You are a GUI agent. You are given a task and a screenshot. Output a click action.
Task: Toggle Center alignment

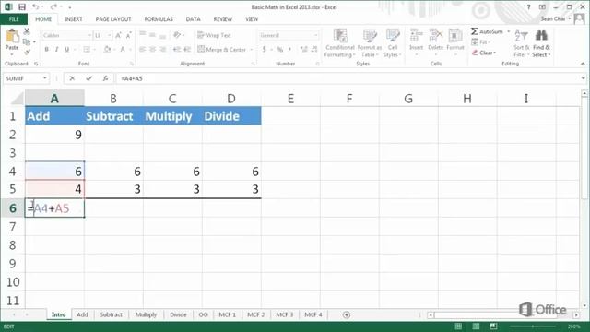152,49
